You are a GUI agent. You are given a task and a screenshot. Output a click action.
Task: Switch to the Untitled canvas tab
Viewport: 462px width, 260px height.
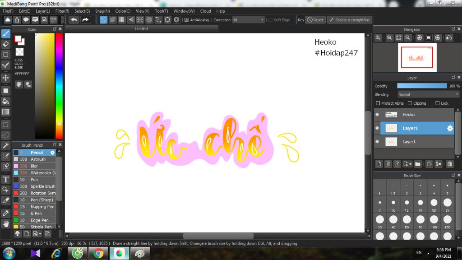coord(141,29)
